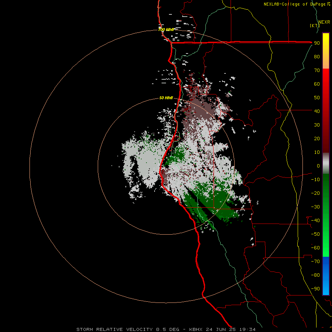Select the -50 scale label
The image size is (332, 332).
tap(315, 234)
